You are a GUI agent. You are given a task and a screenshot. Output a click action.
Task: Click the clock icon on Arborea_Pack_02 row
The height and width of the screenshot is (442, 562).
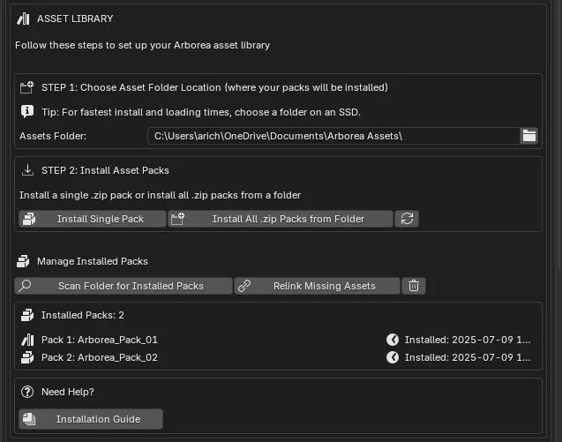[393, 357]
